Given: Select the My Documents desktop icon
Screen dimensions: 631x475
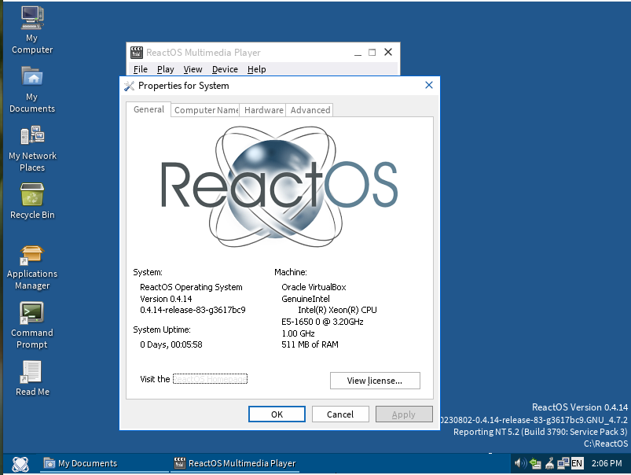Looking at the screenshot, I should coord(32,90).
